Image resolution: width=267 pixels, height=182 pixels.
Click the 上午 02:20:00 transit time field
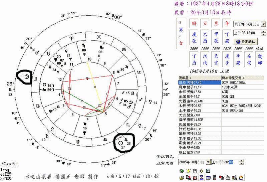(226, 162)
